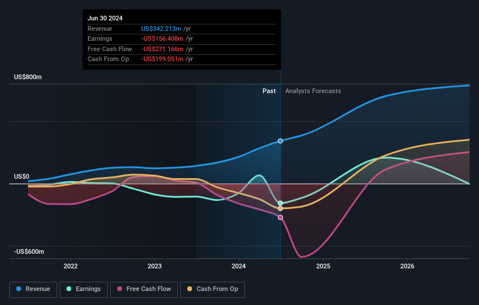Image resolution: width=479 pixels, height=305 pixels.
Task: Click the US$800m y-axis label
Action: pos(28,77)
